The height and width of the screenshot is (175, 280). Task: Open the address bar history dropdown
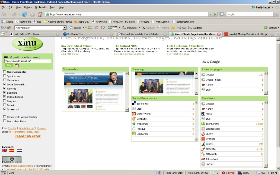tap(210, 14)
